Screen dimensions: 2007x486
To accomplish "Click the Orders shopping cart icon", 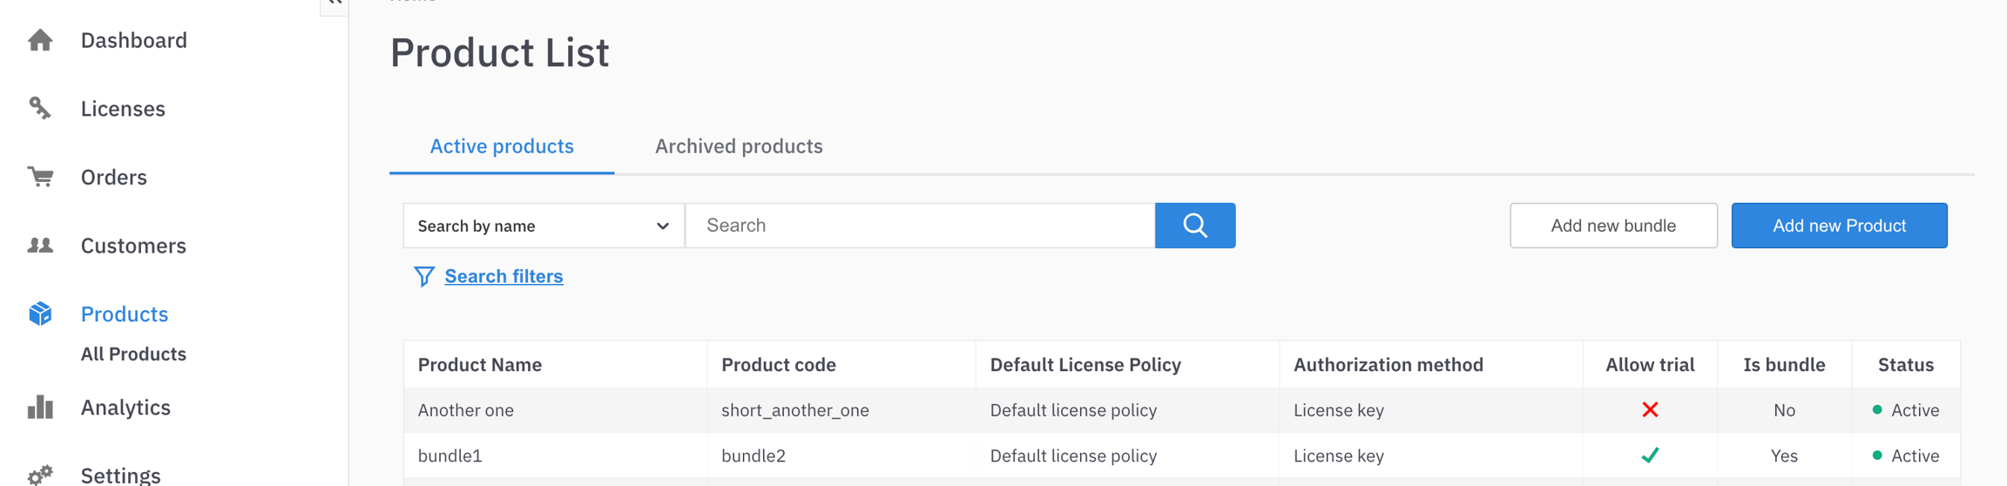I will [40, 177].
